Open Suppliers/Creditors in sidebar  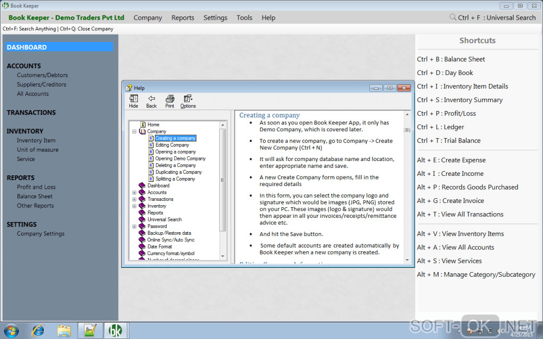[x=41, y=84]
